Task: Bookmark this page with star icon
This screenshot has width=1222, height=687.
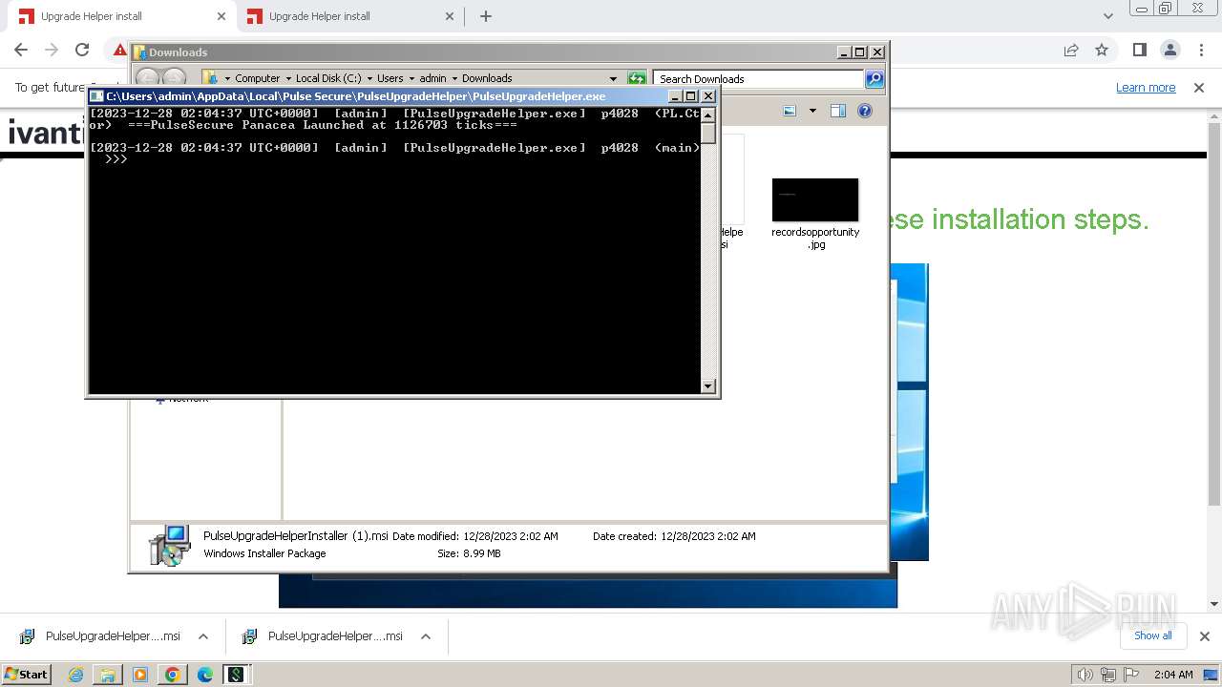Action: click(x=1102, y=50)
